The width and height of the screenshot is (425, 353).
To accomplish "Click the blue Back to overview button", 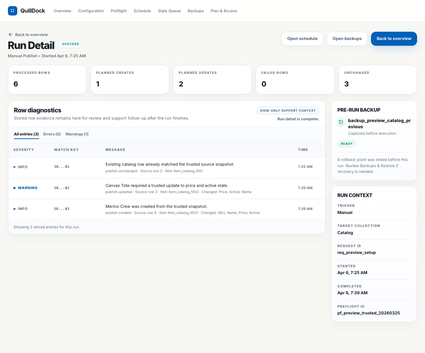I will coord(394,39).
